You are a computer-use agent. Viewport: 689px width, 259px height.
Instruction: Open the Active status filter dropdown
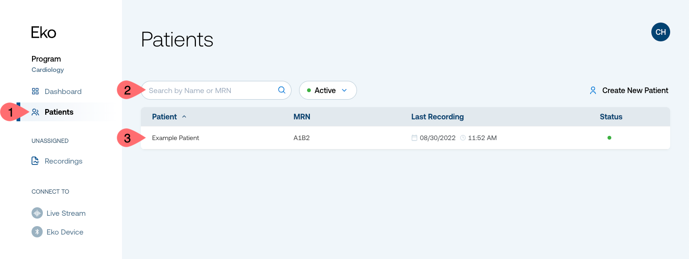click(x=328, y=90)
